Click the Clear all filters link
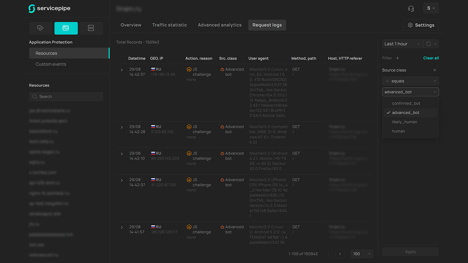This screenshot has width=468, height=263. pyautogui.click(x=431, y=58)
